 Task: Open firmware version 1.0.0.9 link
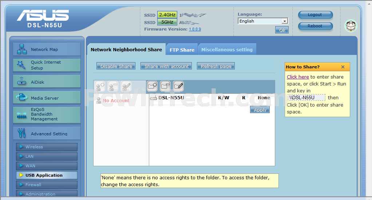(x=195, y=29)
